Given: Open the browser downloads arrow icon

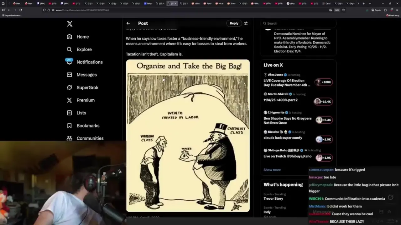Looking at the screenshot, I should [x=367, y=10].
